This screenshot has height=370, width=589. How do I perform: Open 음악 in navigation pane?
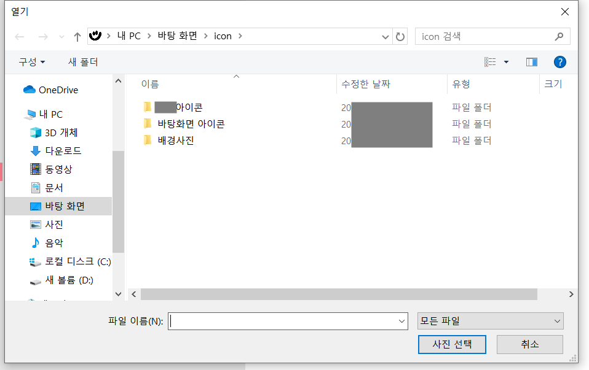pyautogui.click(x=53, y=243)
